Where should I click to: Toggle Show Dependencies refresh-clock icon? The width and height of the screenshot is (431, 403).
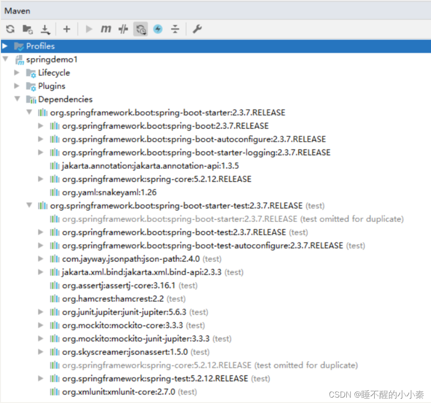point(141,29)
